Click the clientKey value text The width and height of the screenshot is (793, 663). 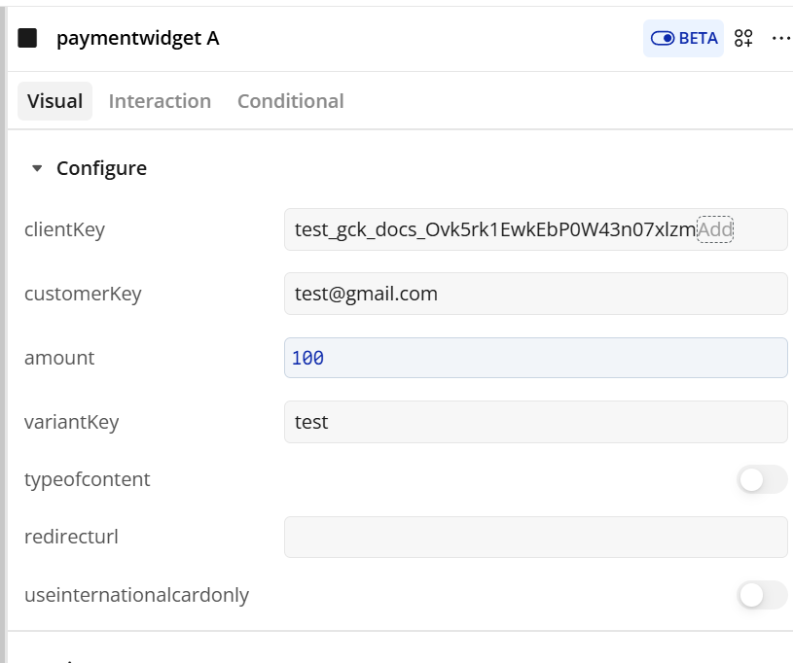point(494,229)
